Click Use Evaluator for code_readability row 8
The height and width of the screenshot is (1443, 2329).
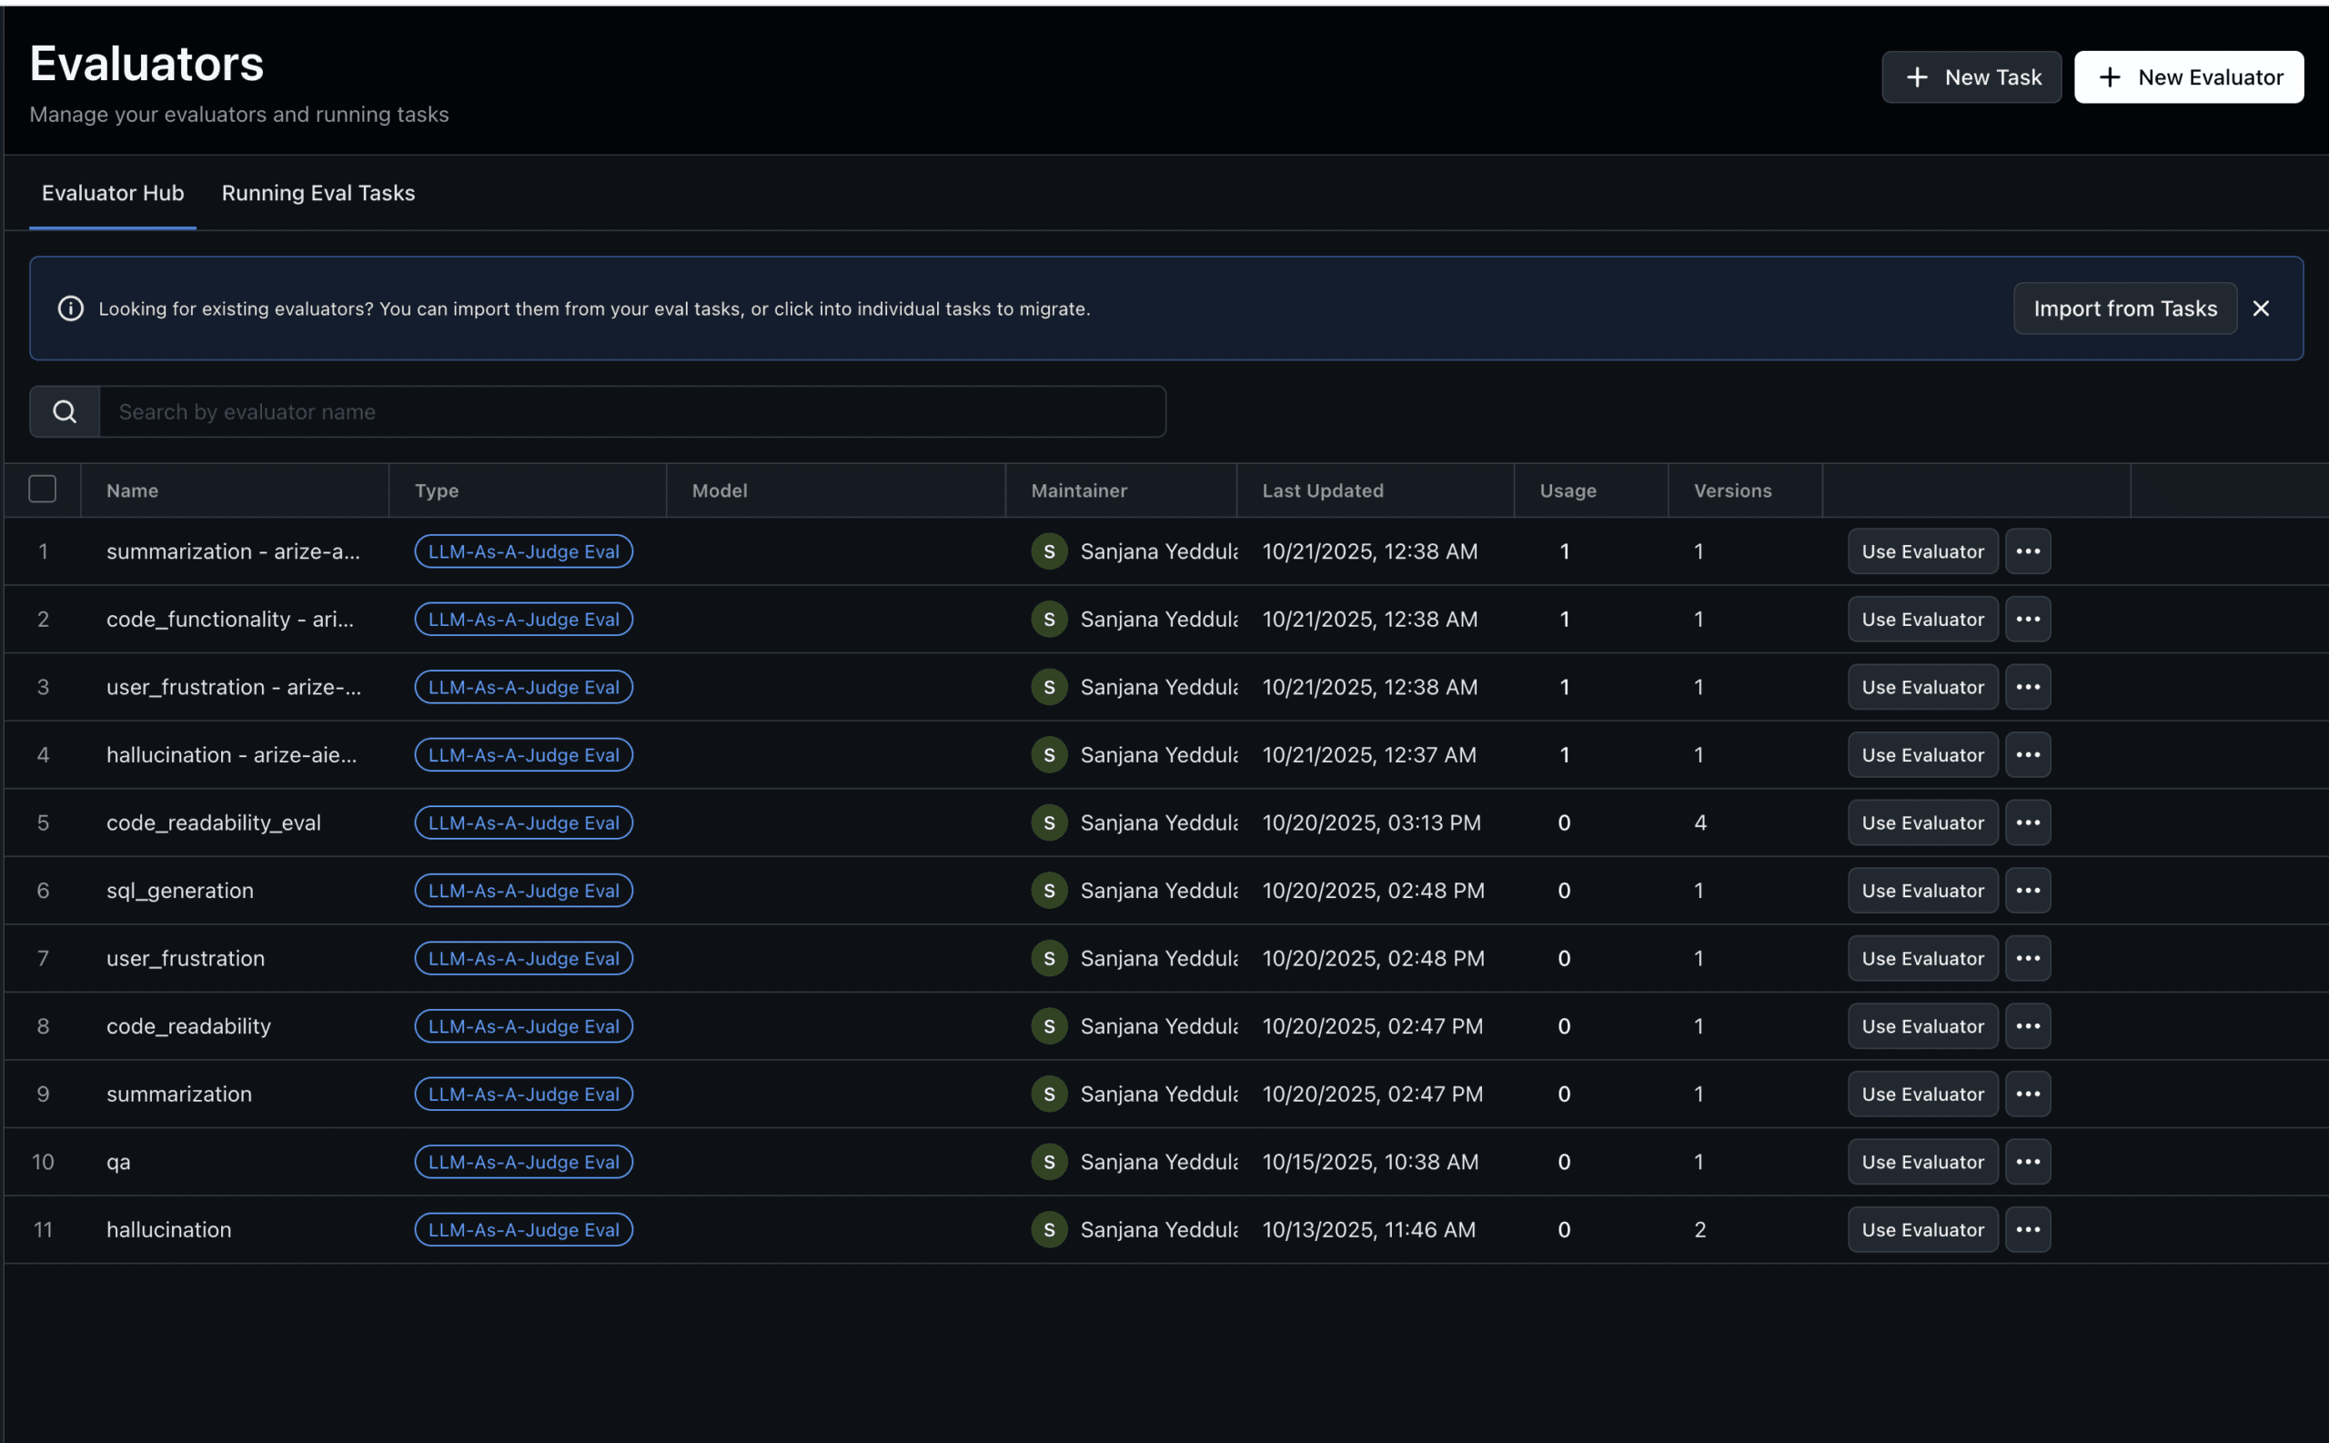tap(1922, 1026)
